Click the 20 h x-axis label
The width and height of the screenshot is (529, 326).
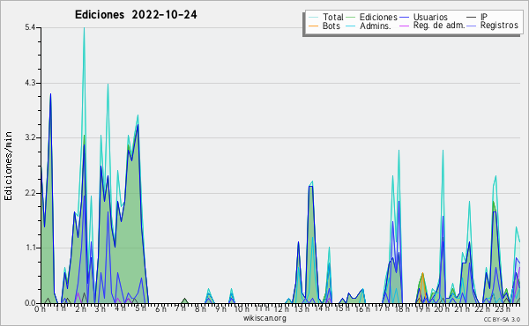click(x=443, y=309)
